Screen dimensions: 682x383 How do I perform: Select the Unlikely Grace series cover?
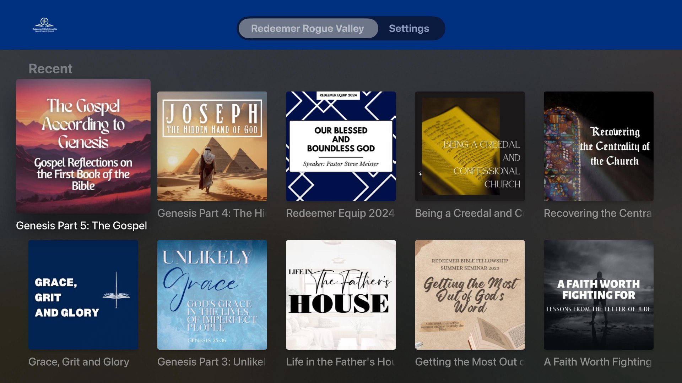pos(212,295)
